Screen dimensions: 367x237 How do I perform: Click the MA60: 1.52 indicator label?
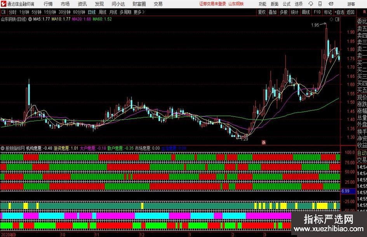[x=102, y=19]
